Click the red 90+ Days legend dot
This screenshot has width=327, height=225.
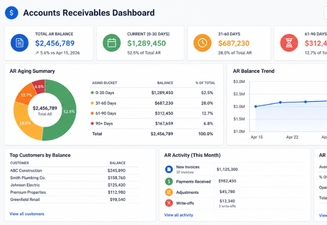point(92,123)
